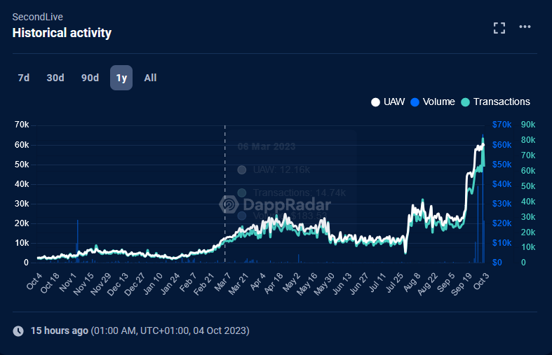Click the Dec 13 x-axis label
552x355 pixels.
pyautogui.click(x=118, y=284)
